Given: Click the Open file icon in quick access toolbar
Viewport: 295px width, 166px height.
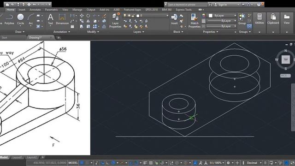Looking at the screenshot, I should pos(12,4).
